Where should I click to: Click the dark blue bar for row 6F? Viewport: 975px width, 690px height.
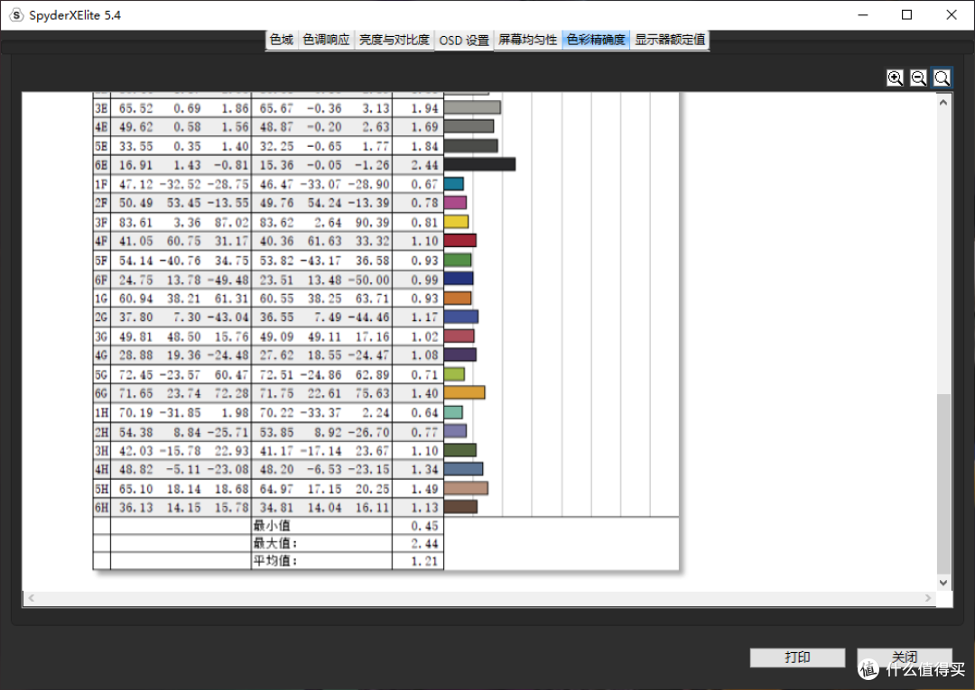(459, 279)
